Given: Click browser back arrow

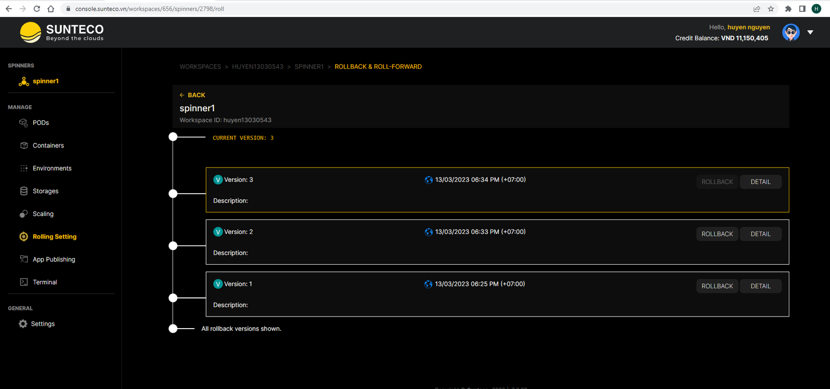Looking at the screenshot, I should [9, 9].
